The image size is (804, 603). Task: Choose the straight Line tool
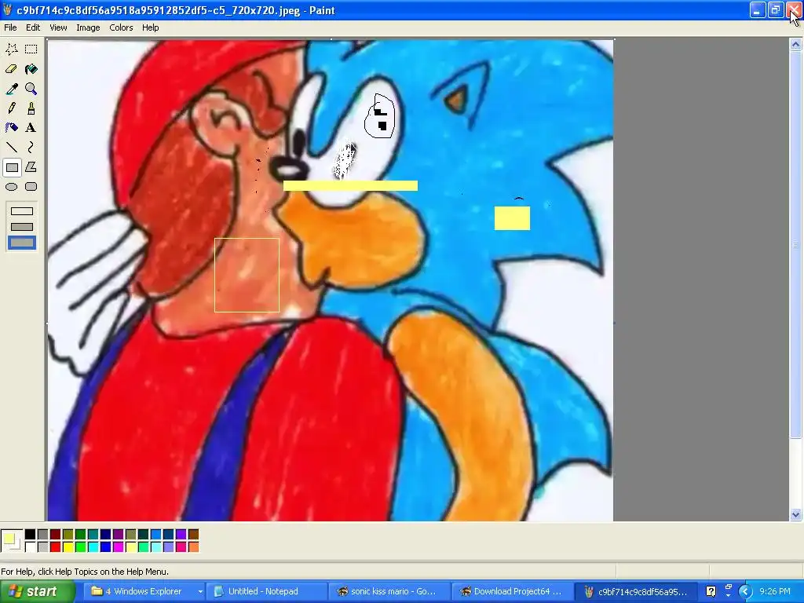(12, 148)
